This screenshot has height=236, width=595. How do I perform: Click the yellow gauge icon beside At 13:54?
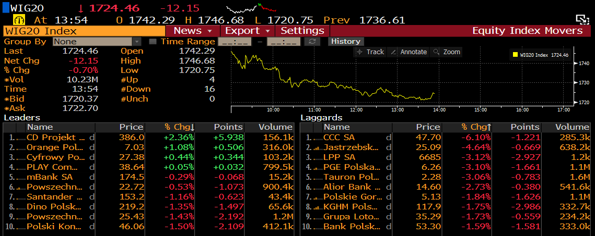[x=19, y=20]
